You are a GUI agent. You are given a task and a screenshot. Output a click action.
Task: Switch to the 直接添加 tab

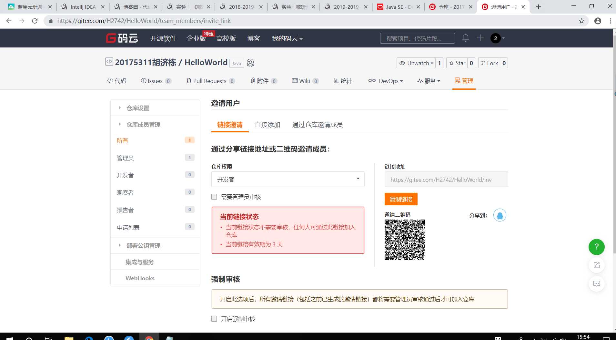tap(267, 125)
